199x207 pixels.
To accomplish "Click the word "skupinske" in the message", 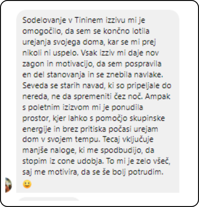I will click(147, 118).
